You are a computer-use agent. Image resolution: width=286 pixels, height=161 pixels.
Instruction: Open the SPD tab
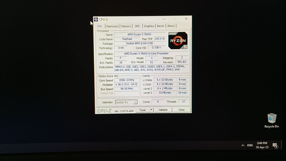(137, 26)
